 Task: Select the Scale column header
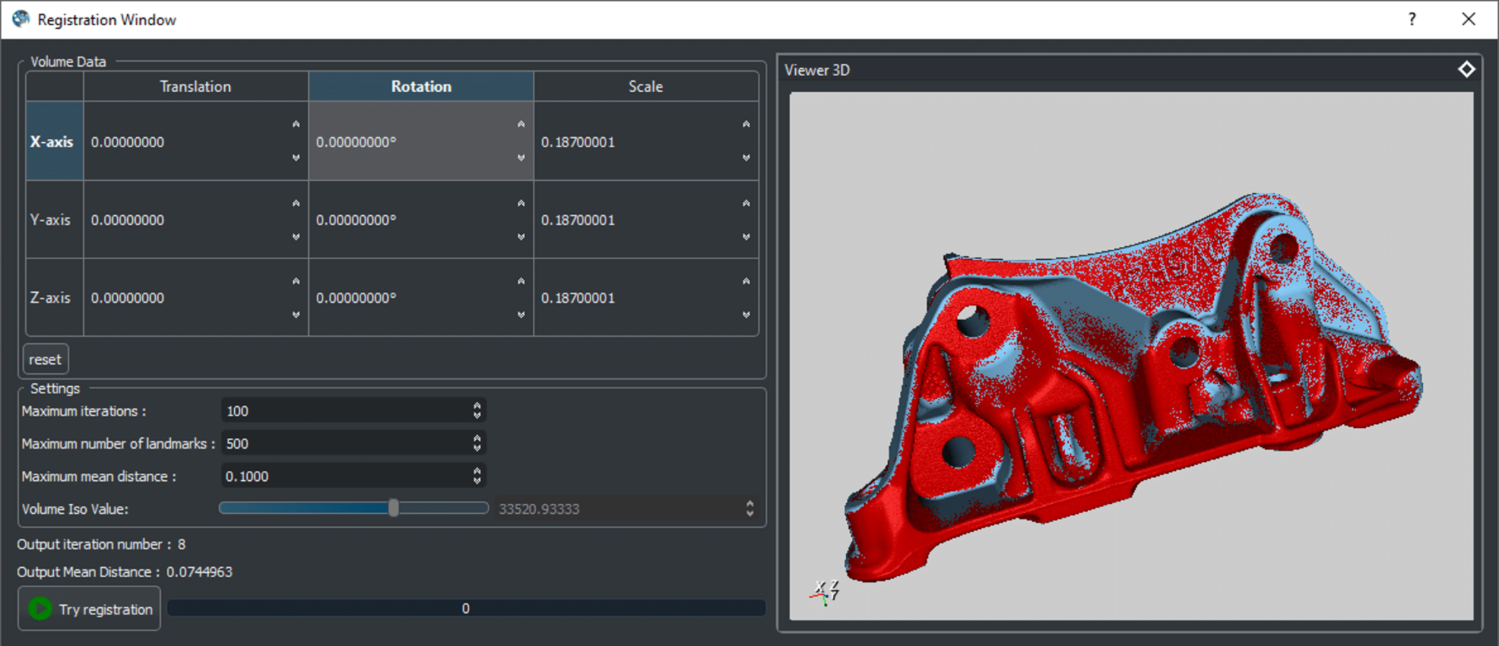(645, 85)
